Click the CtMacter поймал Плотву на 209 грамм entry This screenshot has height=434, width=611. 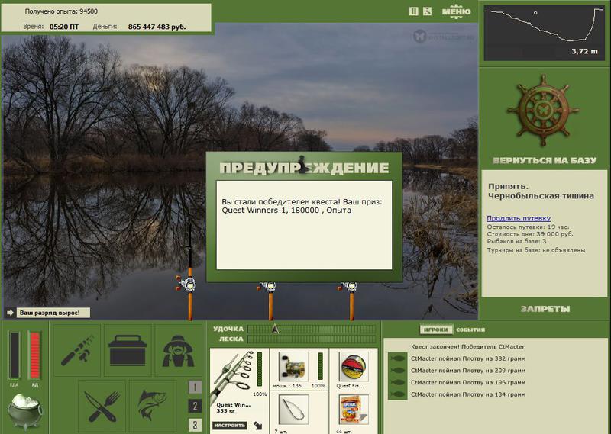point(468,371)
